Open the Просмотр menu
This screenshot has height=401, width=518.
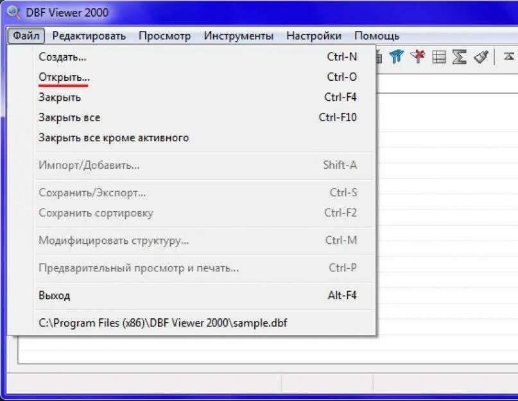(x=164, y=36)
